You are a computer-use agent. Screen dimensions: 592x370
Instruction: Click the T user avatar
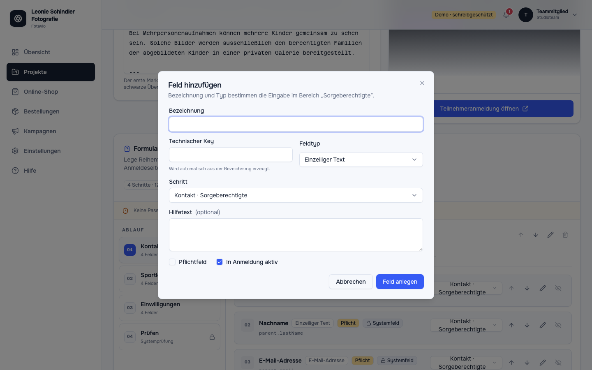[526, 15]
